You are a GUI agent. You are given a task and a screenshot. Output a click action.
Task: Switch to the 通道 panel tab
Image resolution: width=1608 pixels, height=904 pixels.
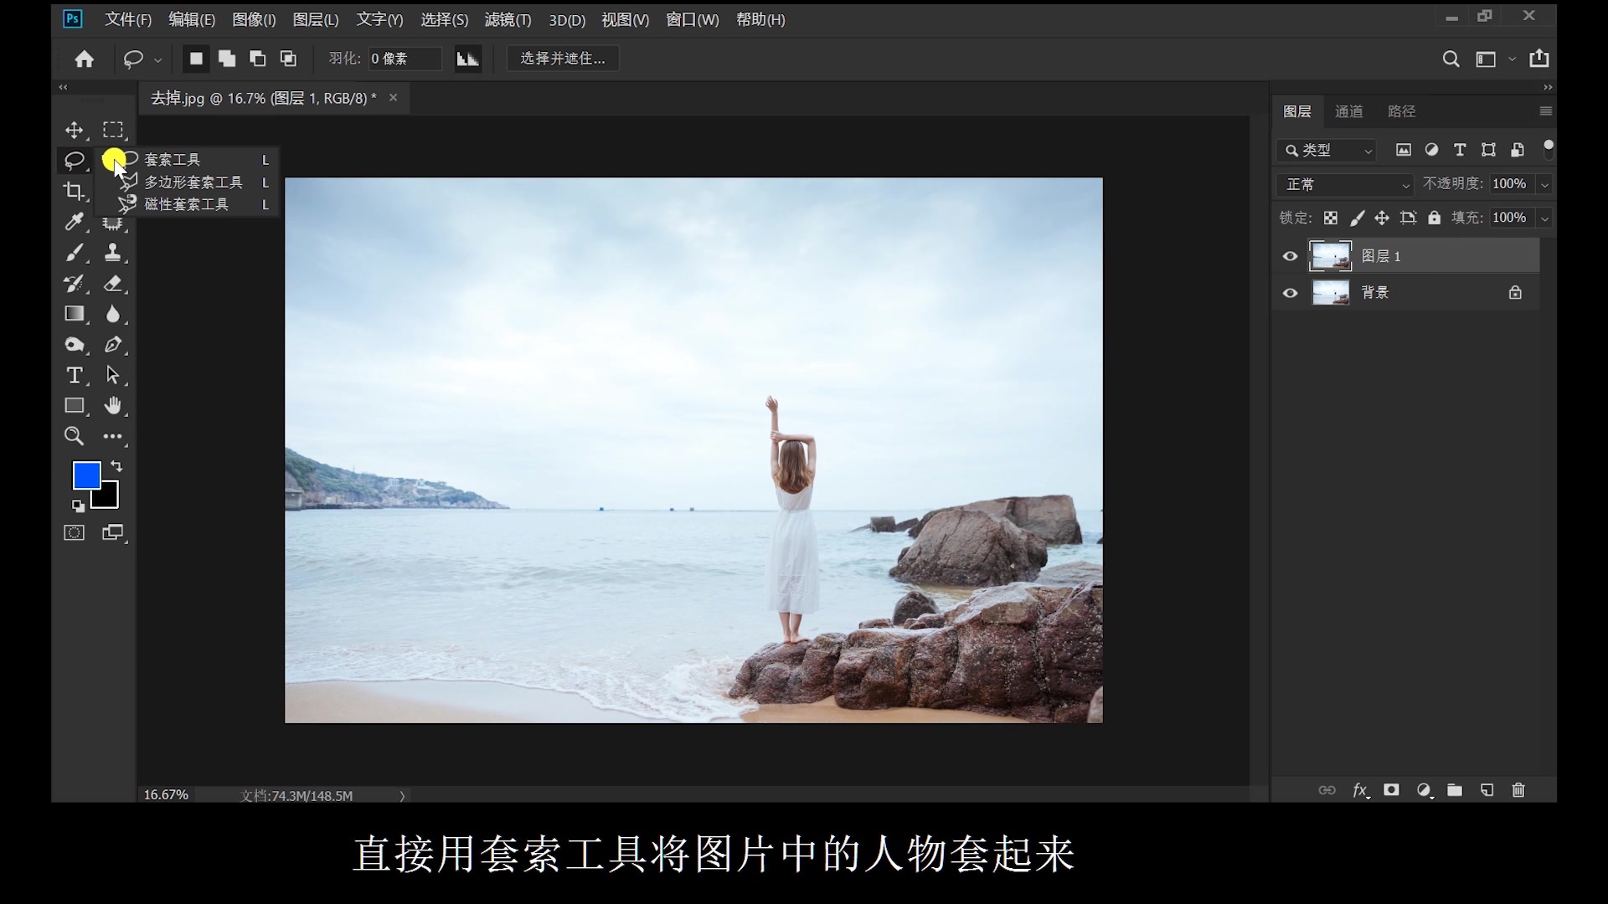pyautogui.click(x=1349, y=110)
